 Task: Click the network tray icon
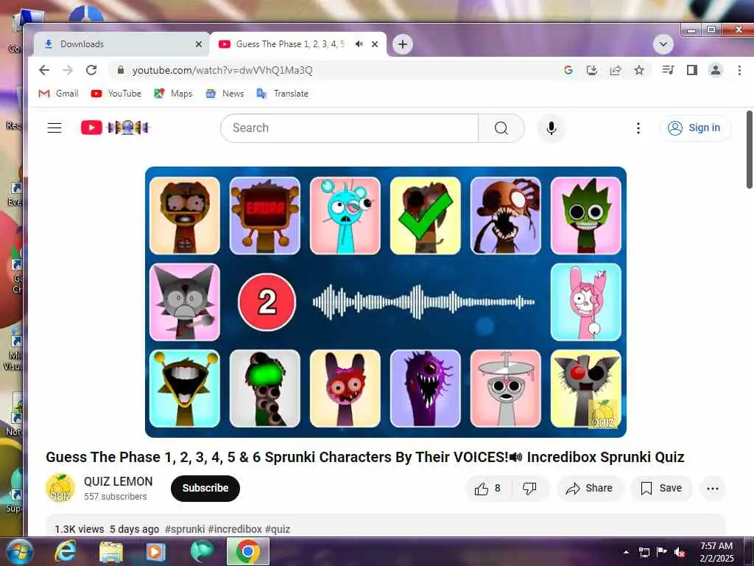[644, 552]
